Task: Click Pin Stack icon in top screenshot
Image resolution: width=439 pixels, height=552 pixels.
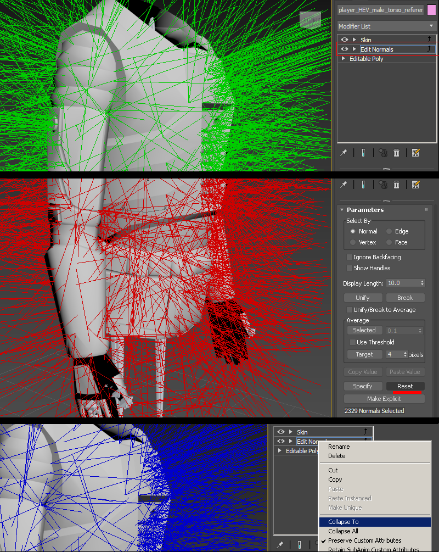Action: (x=344, y=153)
